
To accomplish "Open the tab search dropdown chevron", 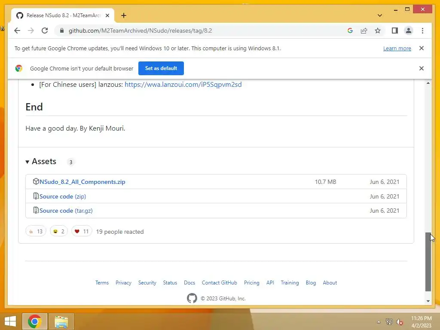I will pos(380,15).
